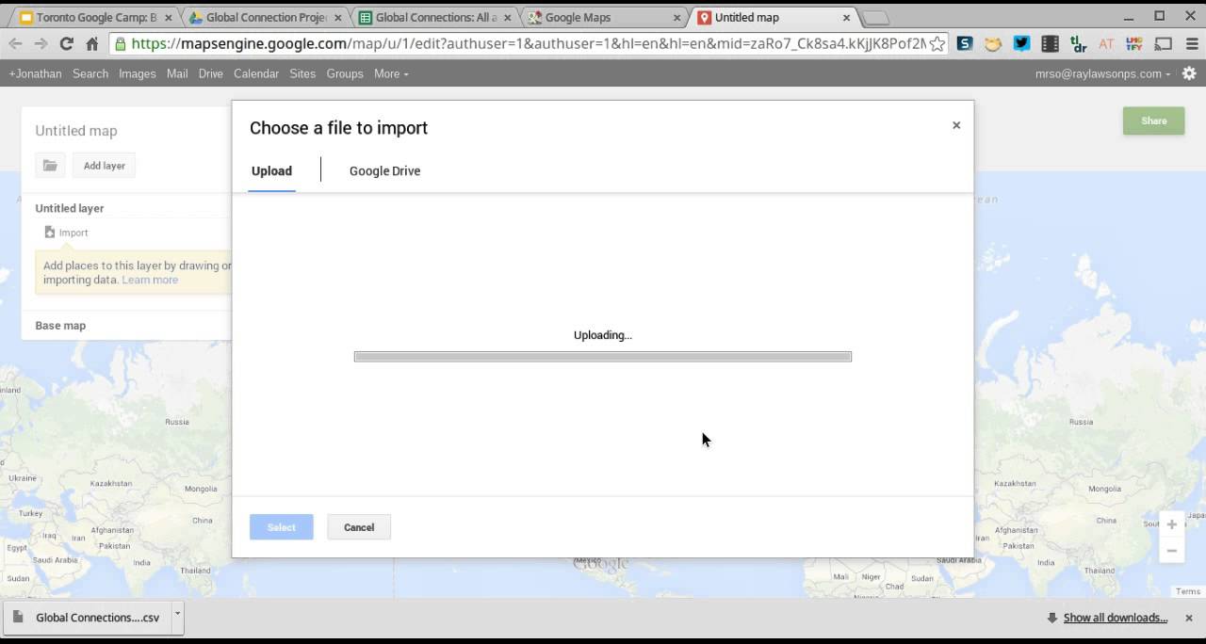The height and width of the screenshot is (644, 1206).
Task: Select the Upload tab in the dialog
Action: [271, 170]
